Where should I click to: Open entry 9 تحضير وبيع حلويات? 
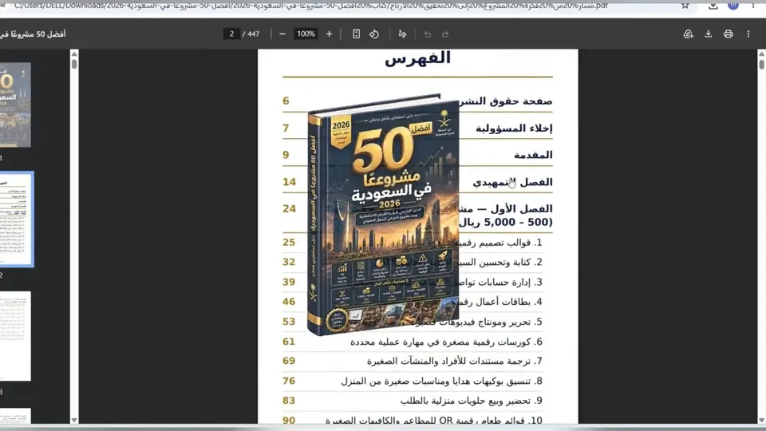(x=472, y=401)
